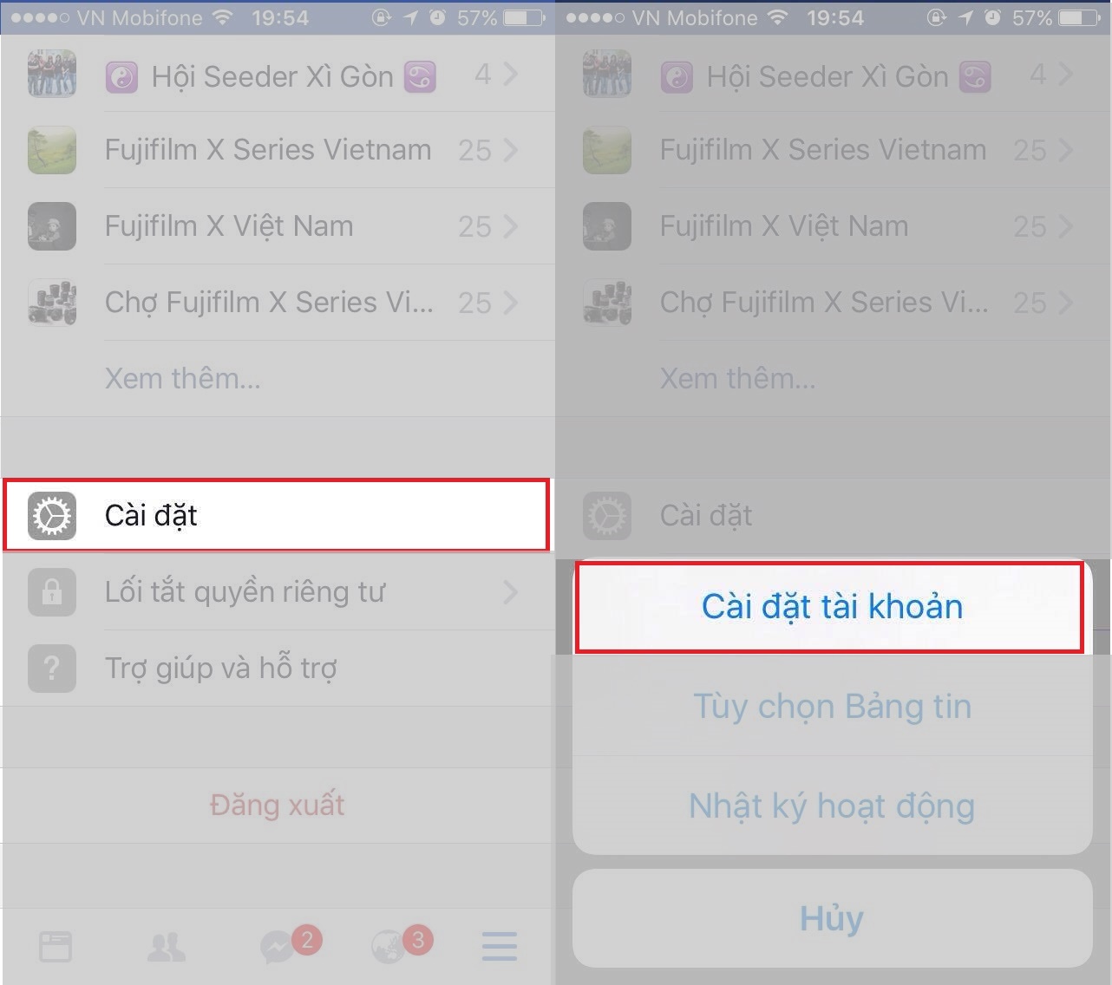This screenshot has height=985, width=1112.
Task: Tap the Hủy cancel button
Action: [832, 918]
